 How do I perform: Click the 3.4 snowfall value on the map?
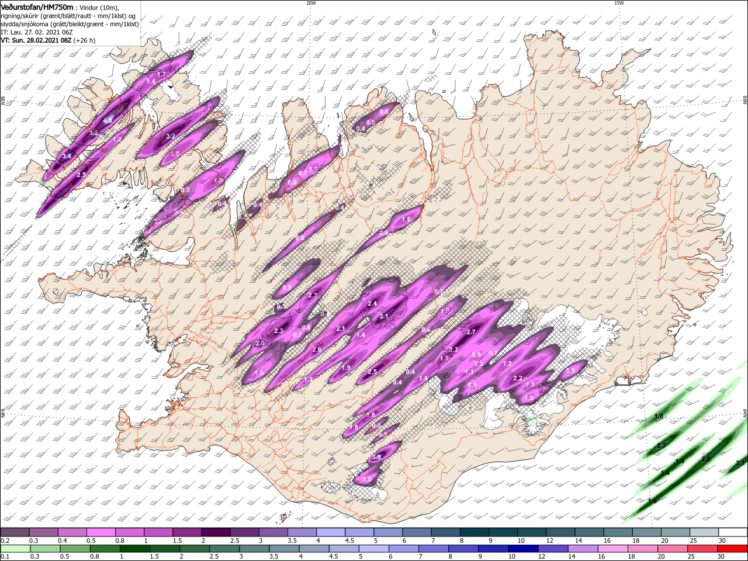67,156
